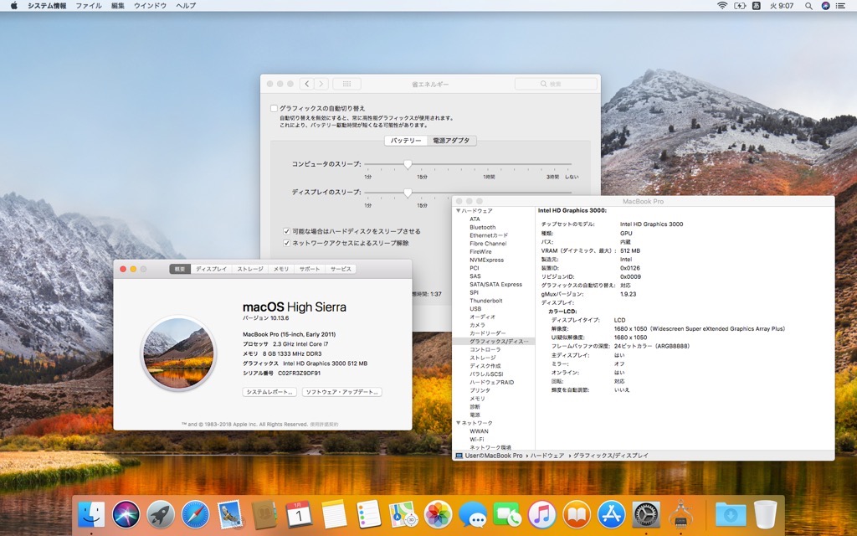Select 概要 tab in About This Mac

(180, 269)
